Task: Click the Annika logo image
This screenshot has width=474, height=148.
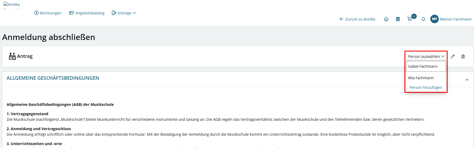Action: tap(12, 5)
